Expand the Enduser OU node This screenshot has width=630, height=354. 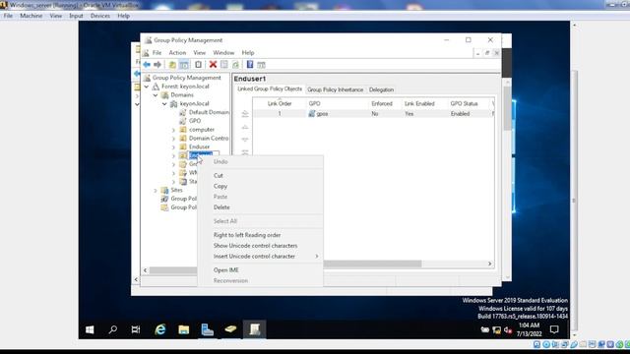(x=173, y=147)
